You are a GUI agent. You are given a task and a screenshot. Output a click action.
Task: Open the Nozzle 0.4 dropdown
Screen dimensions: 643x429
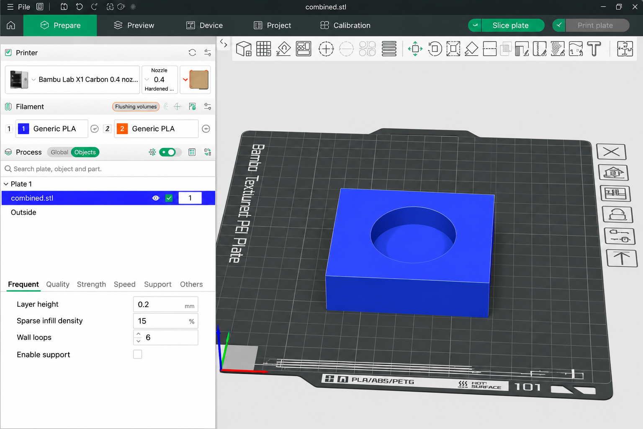(159, 80)
